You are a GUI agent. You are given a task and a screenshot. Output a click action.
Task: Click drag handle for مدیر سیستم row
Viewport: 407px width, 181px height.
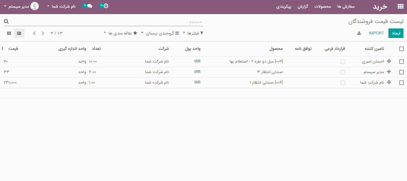[389, 72]
